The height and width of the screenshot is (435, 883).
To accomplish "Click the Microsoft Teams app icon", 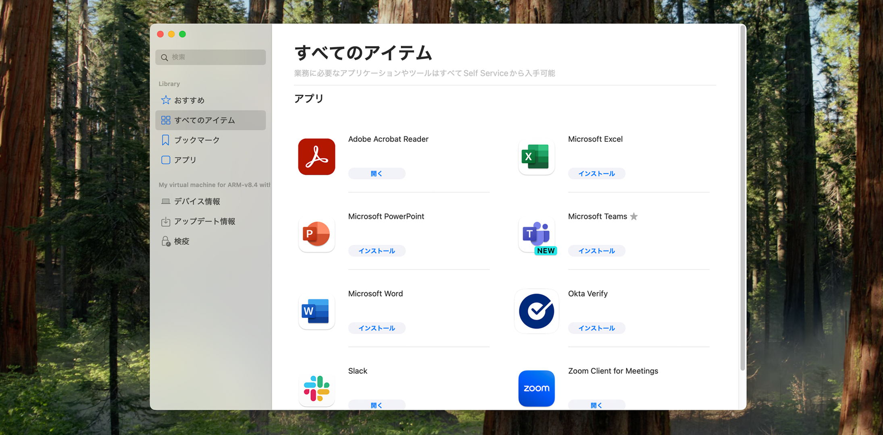I will click(536, 234).
